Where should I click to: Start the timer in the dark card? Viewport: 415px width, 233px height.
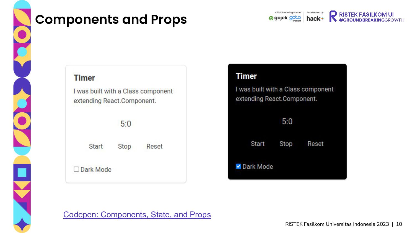(x=258, y=144)
